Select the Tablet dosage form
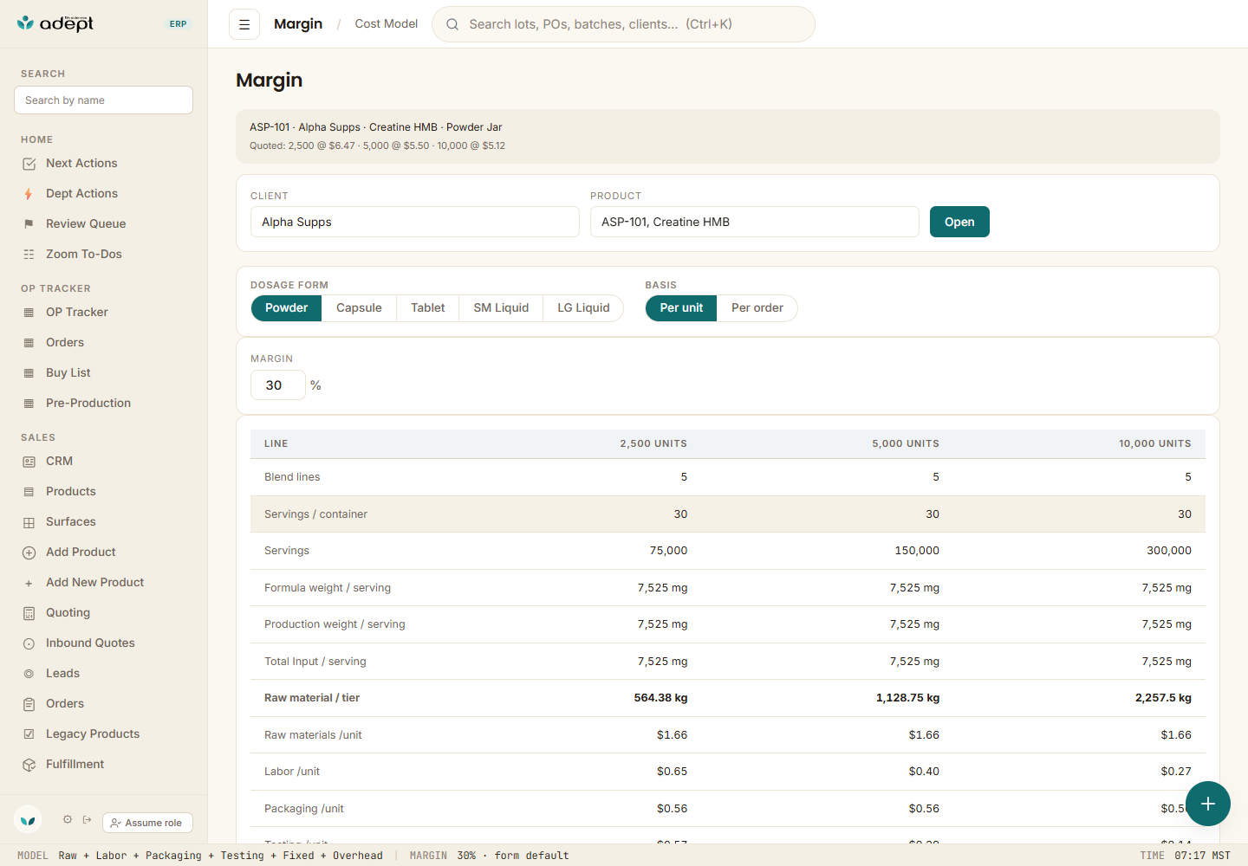The height and width of the screenshot is (866, 1248). coord(427,308)
